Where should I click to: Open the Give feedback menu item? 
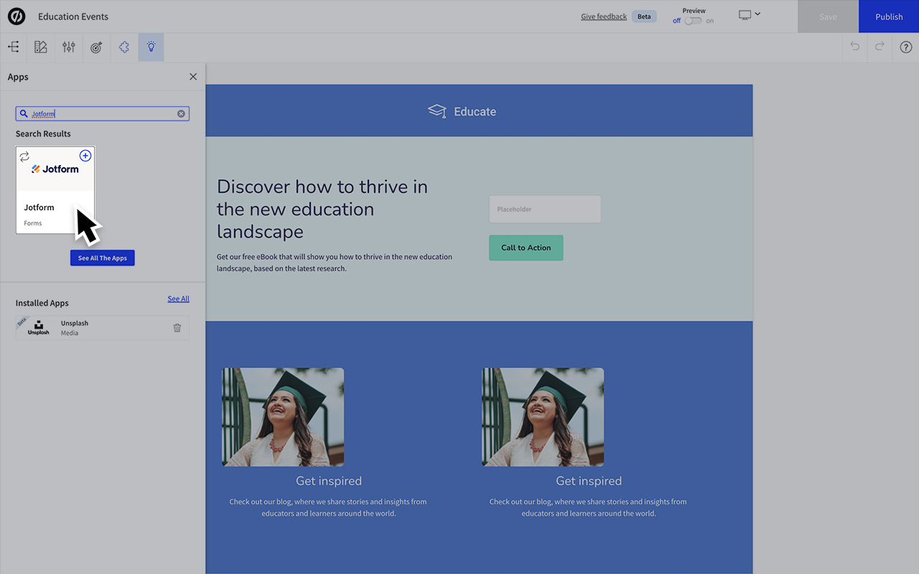click(x=603, y=16)
